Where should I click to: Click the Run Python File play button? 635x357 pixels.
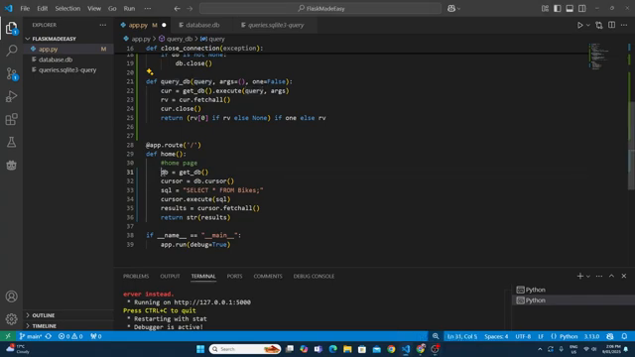click(579, 25)
